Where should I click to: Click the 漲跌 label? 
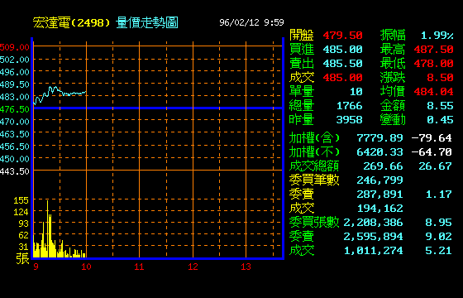click(393, 78)
